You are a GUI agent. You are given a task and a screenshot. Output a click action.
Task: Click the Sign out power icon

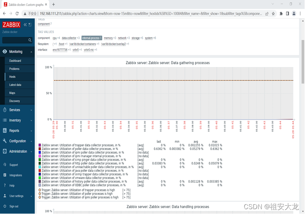(x=5, y=206)
